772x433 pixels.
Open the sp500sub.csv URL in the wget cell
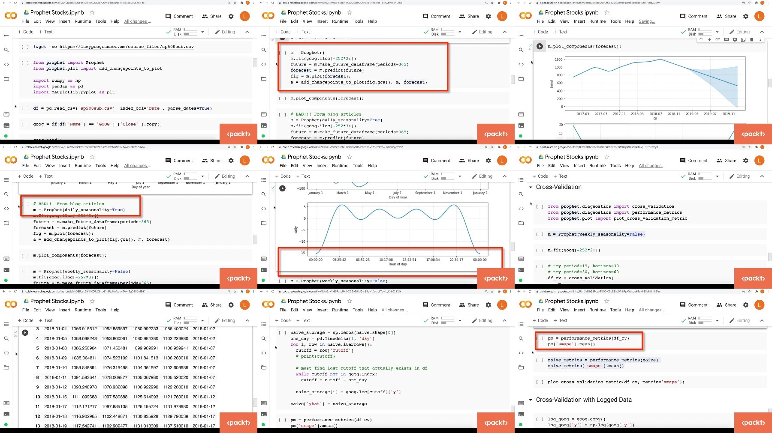tap(127, 47)
